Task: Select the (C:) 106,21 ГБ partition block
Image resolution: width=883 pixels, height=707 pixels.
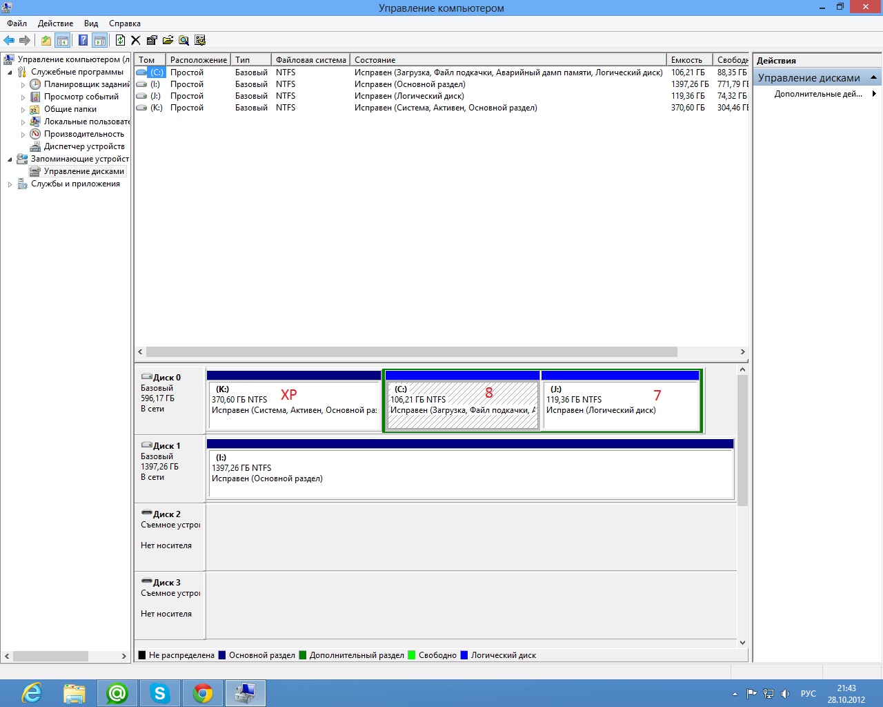Action: pos(462,400)
